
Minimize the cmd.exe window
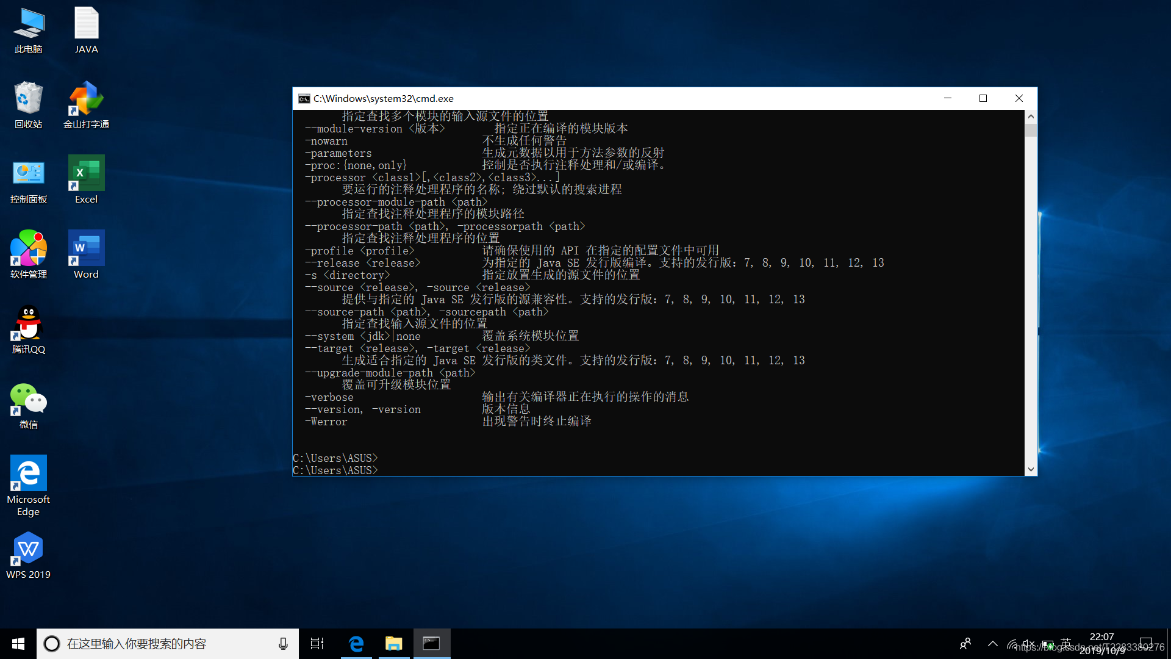pos(948,98)
